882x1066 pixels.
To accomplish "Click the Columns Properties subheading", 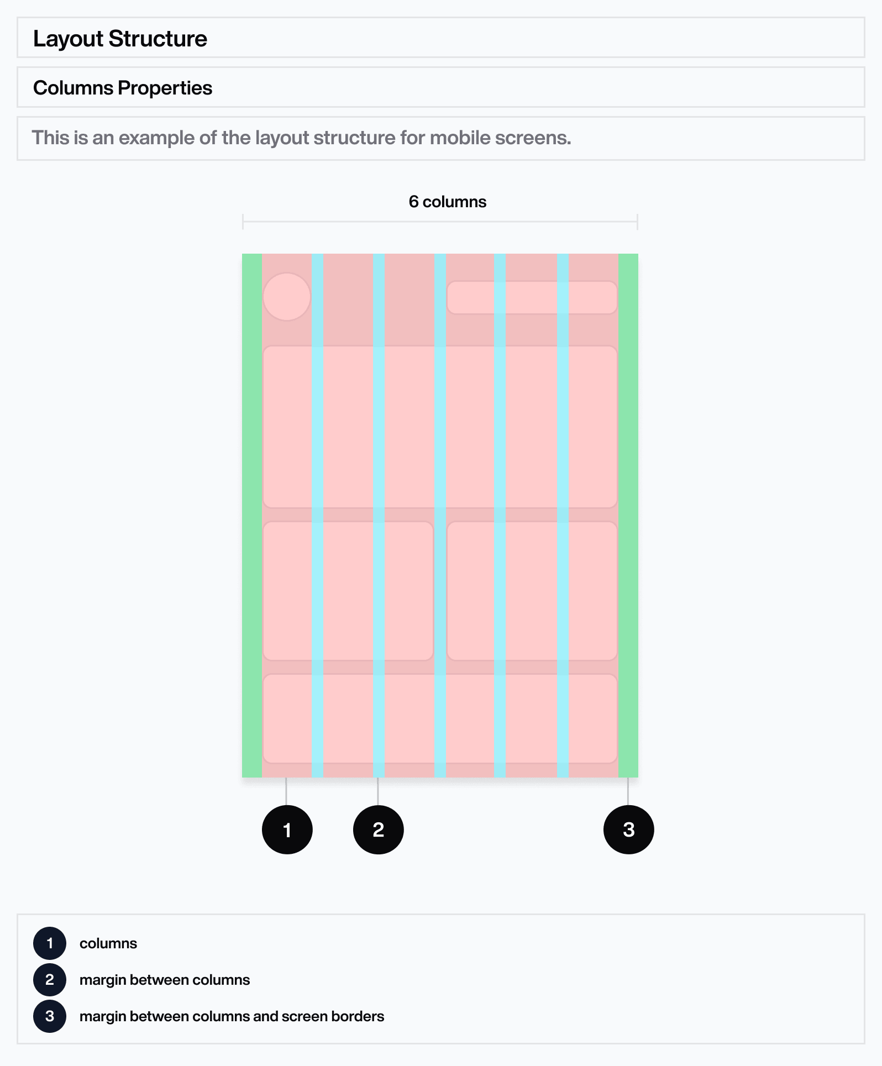I will point(123,88).
